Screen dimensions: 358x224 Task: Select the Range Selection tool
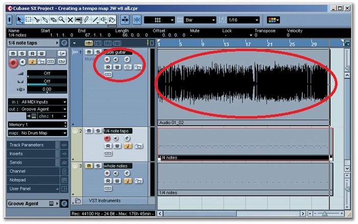(28, 20)
